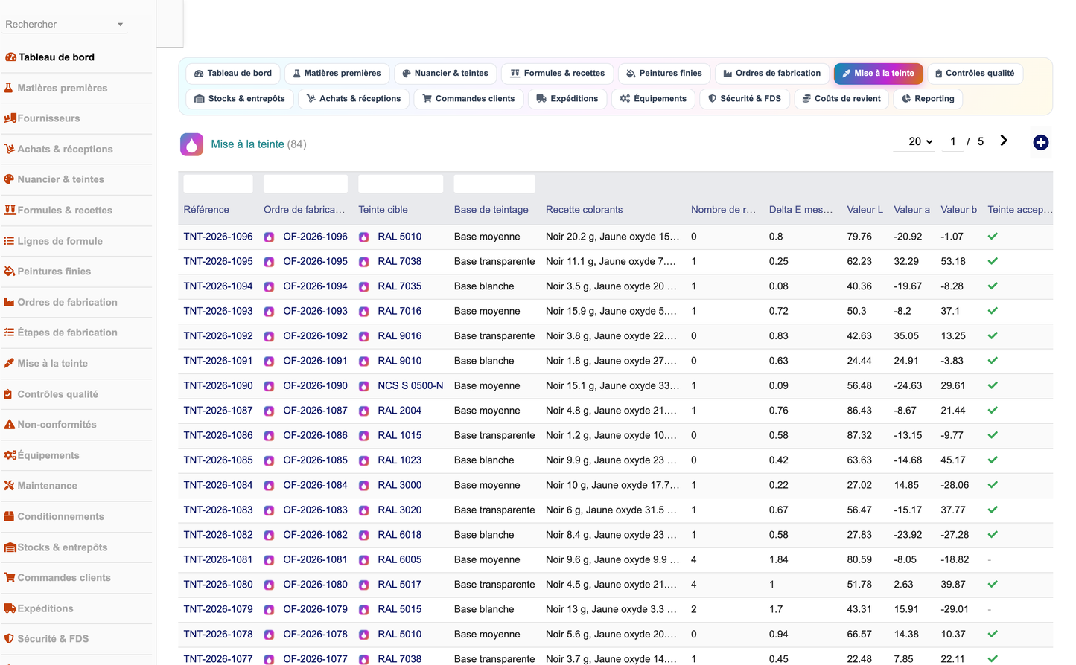Click the Base de teintage filter field
Image resolution: width=1076 pixels, height=665 pixels.
click(494, 184)
